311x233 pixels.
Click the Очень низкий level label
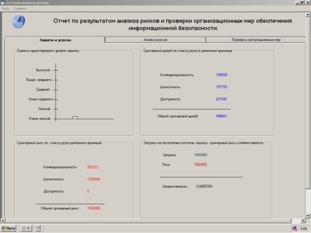coord(39,118)
